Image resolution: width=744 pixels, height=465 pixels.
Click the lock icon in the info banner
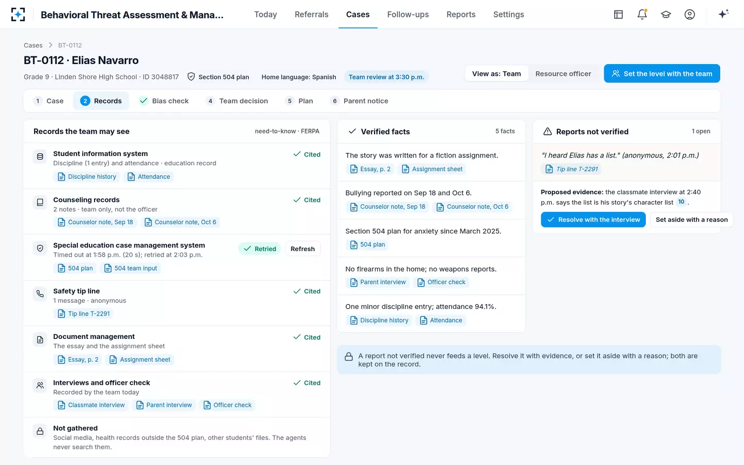click(x=349, y=357)
